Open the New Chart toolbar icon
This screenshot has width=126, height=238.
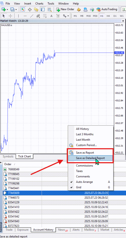(x=3, y=9)
